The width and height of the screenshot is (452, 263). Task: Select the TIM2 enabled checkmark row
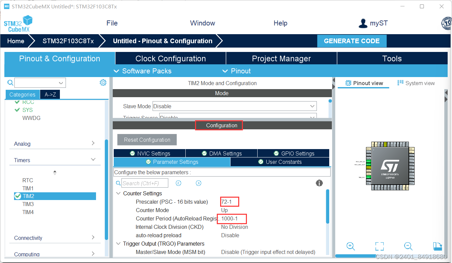click(x=55, y=196)
